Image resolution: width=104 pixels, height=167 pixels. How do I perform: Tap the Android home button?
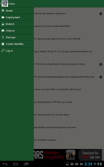point(16,164)
